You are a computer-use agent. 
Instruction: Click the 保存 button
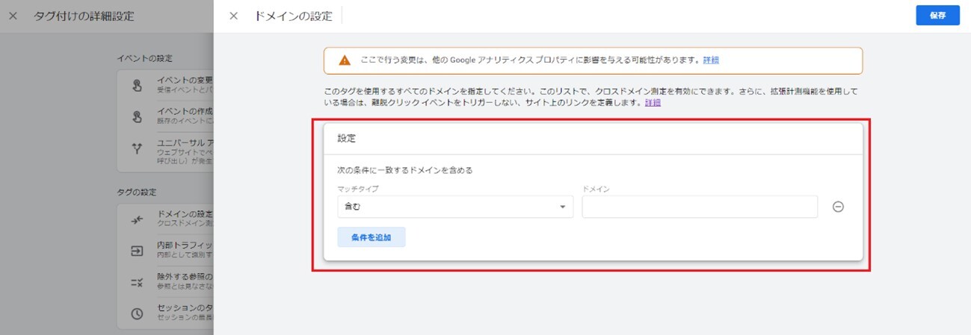(x=937, y=16)
